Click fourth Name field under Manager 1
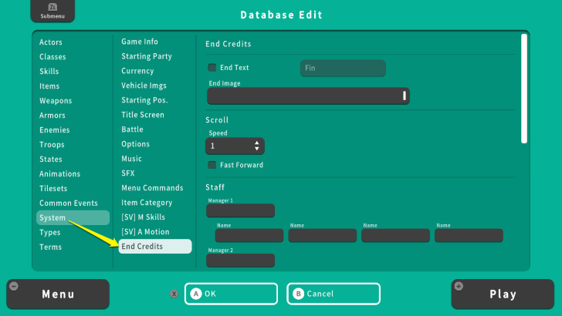 pos(469,236)
